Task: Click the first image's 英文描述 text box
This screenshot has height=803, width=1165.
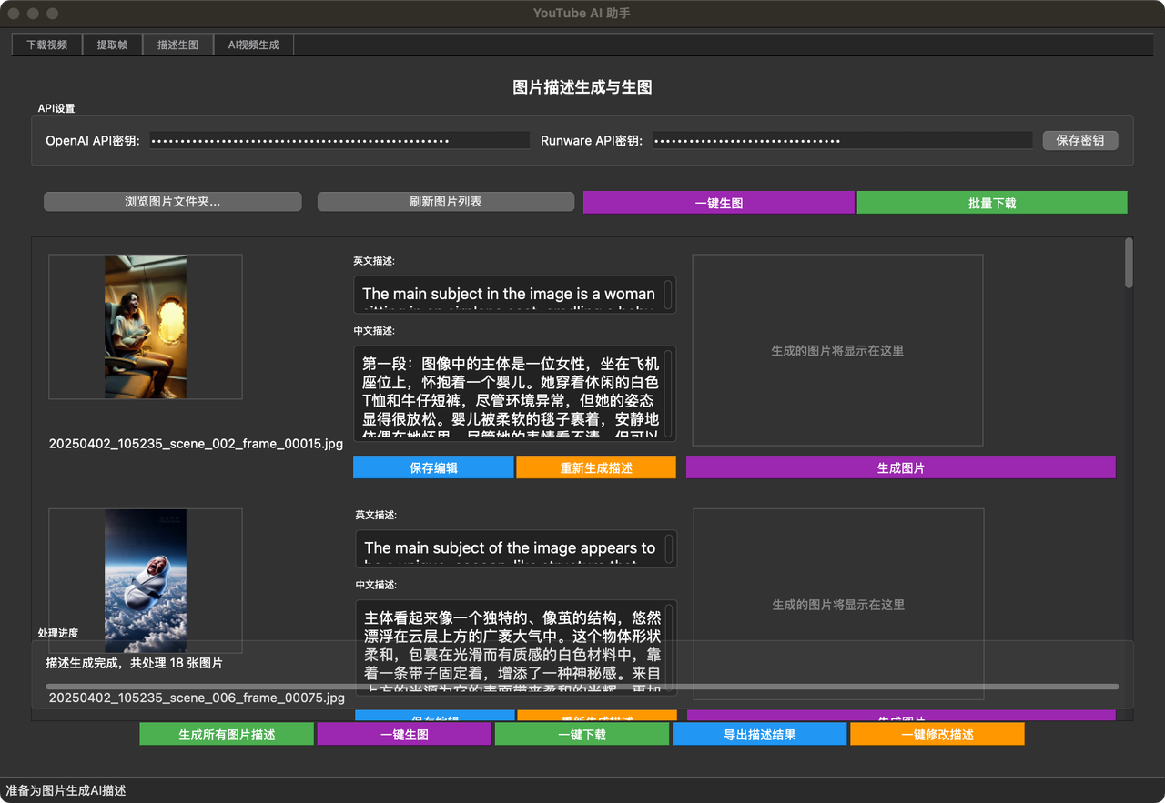Action: coord(515,295)
